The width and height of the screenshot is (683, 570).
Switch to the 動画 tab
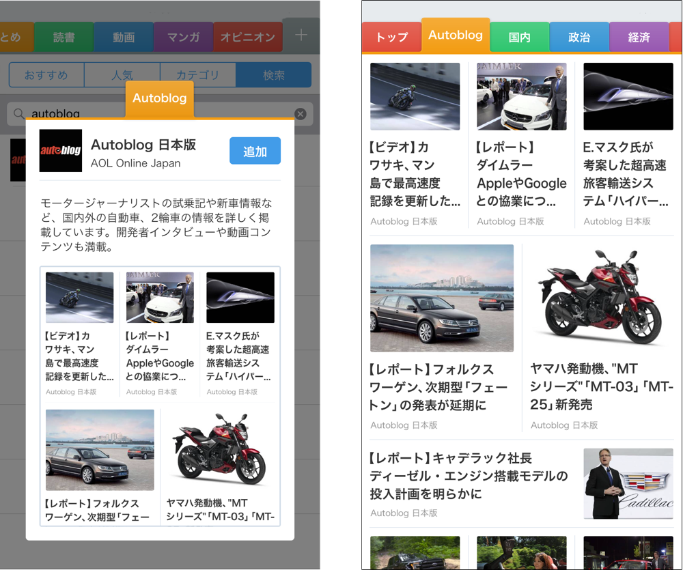[124, 37]
